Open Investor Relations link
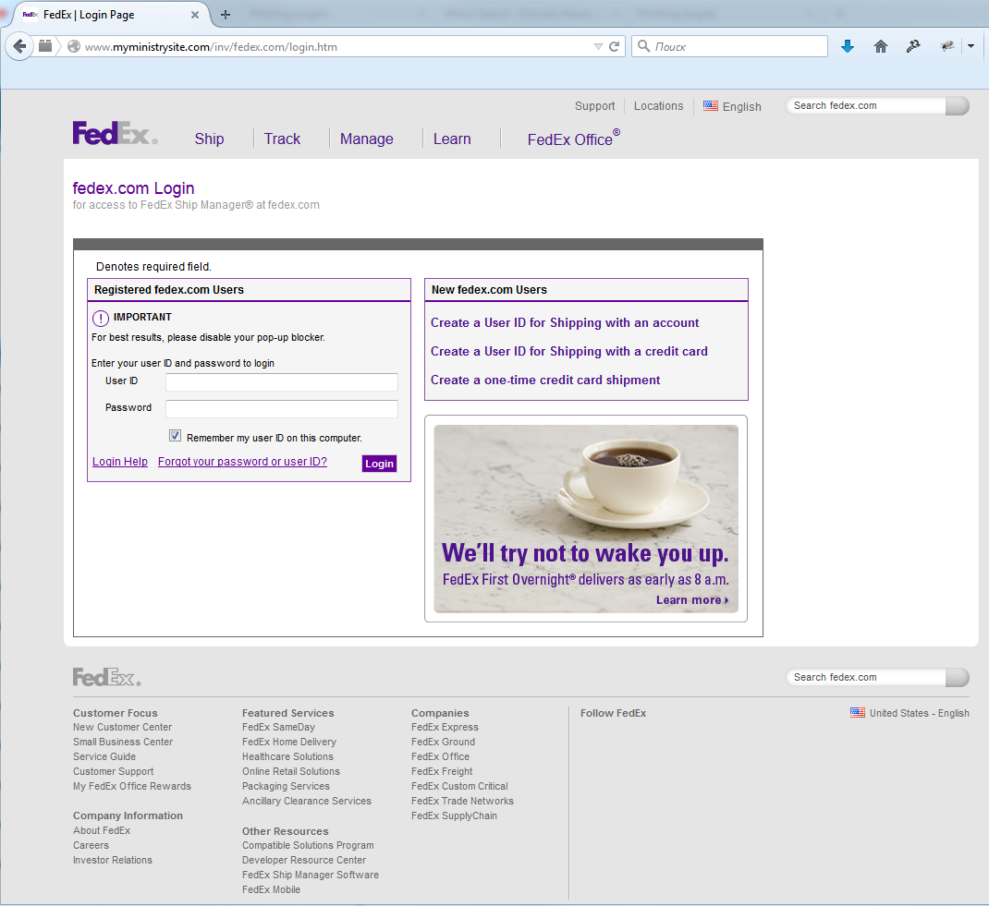Image resolution: width=989 pixels, height=906 pixels. point(112,860)
